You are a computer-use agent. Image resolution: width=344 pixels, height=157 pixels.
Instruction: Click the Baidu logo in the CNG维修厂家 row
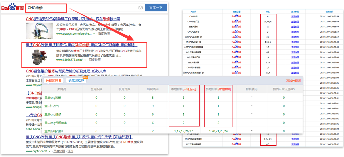coord(237,21)
